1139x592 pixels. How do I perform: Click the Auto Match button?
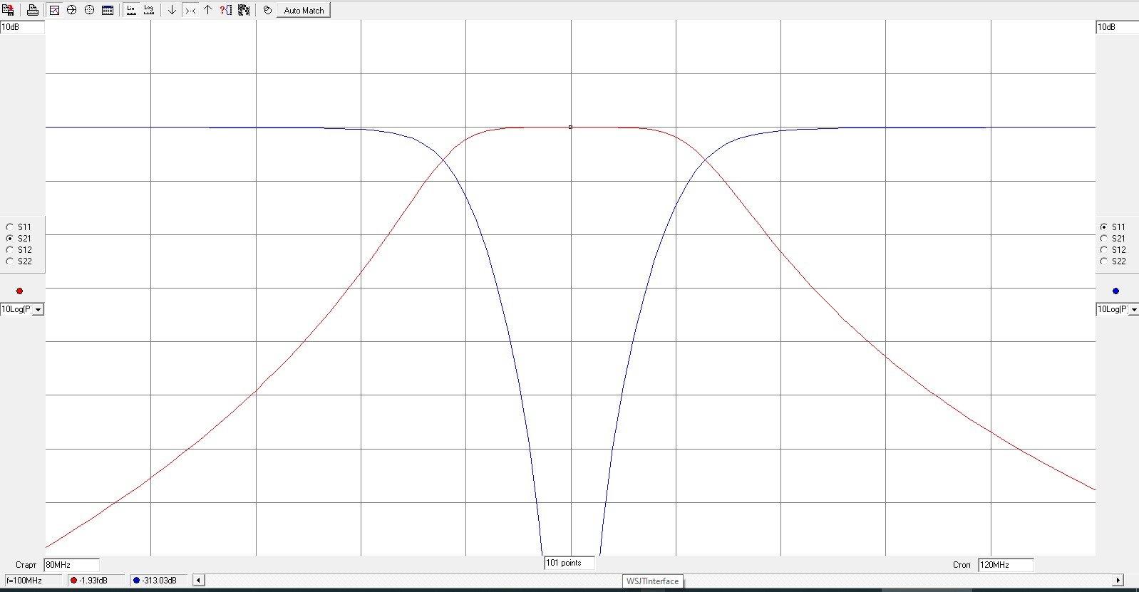coord(304,11)
